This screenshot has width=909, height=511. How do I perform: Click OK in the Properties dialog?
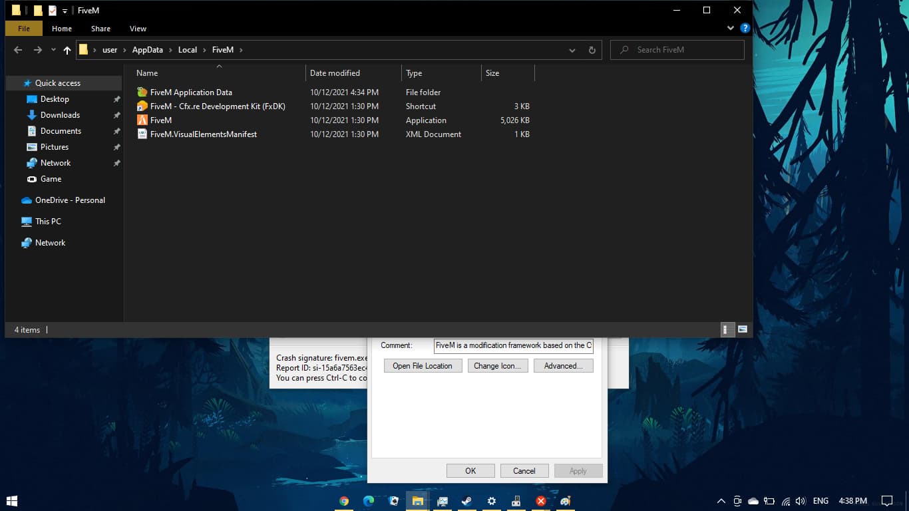pyautogui.click(x=470, y=471)
